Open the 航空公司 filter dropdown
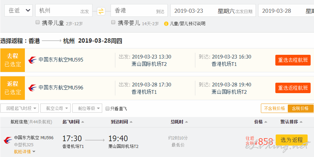The height and width of the screenshot is (157, 314). (x=55, y=108)
